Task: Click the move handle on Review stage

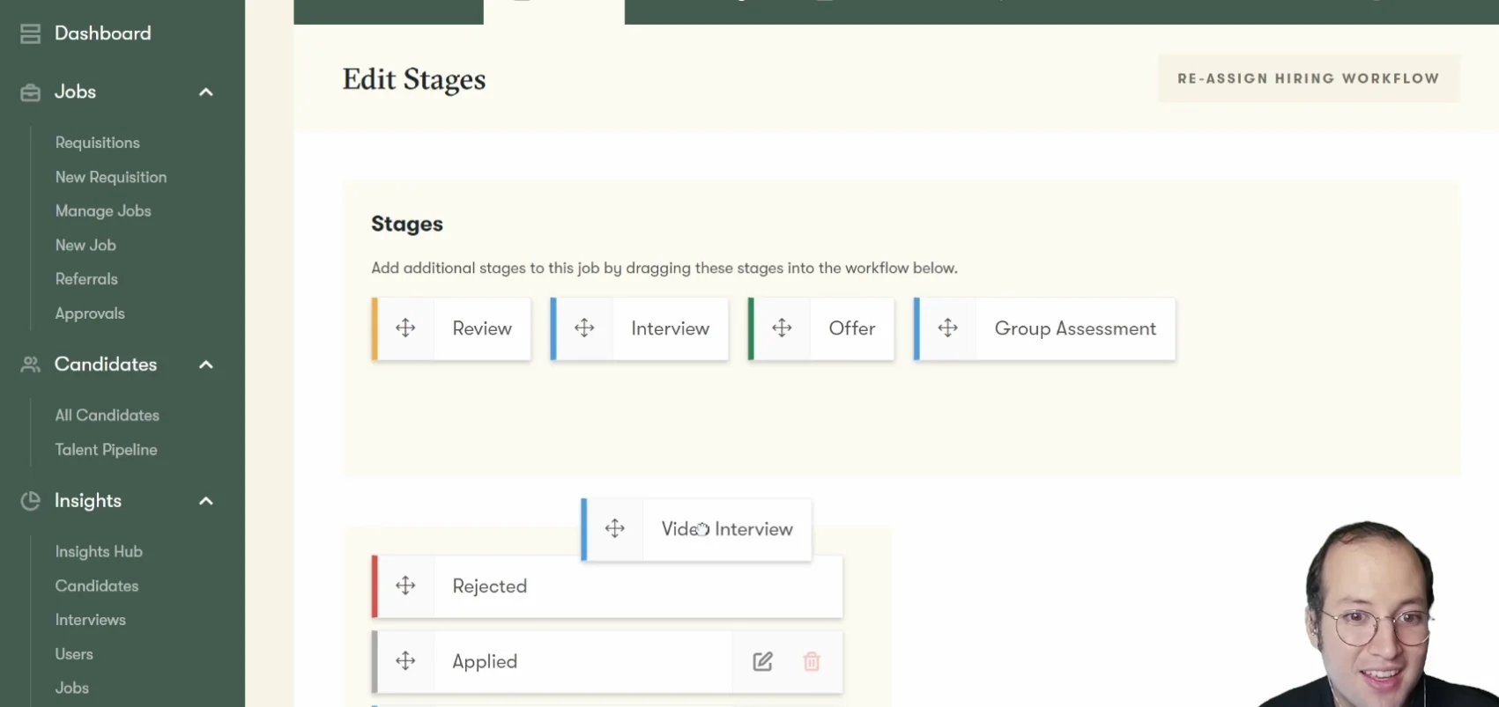Action: (405, 328)
